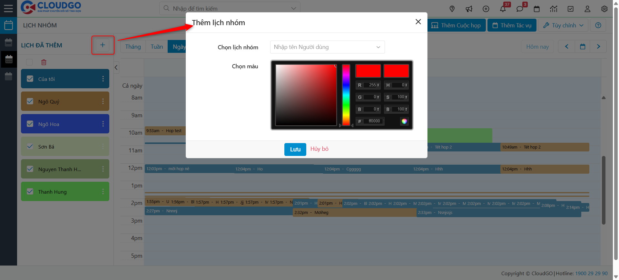
Task: Uncheck the Thanh Hung calendar
Action: [x=30, y=191]
